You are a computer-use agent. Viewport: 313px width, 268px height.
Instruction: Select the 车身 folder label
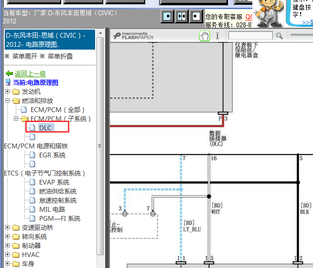28,264
